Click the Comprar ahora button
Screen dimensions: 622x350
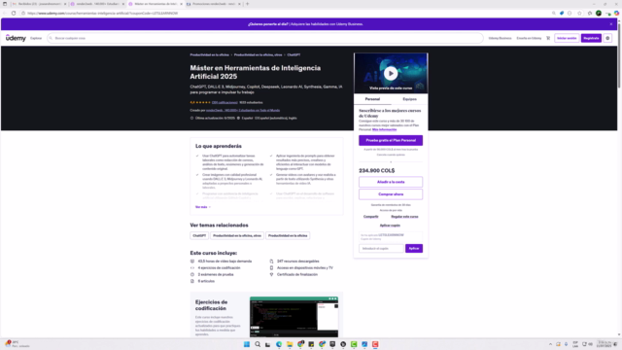pos(391,194)
